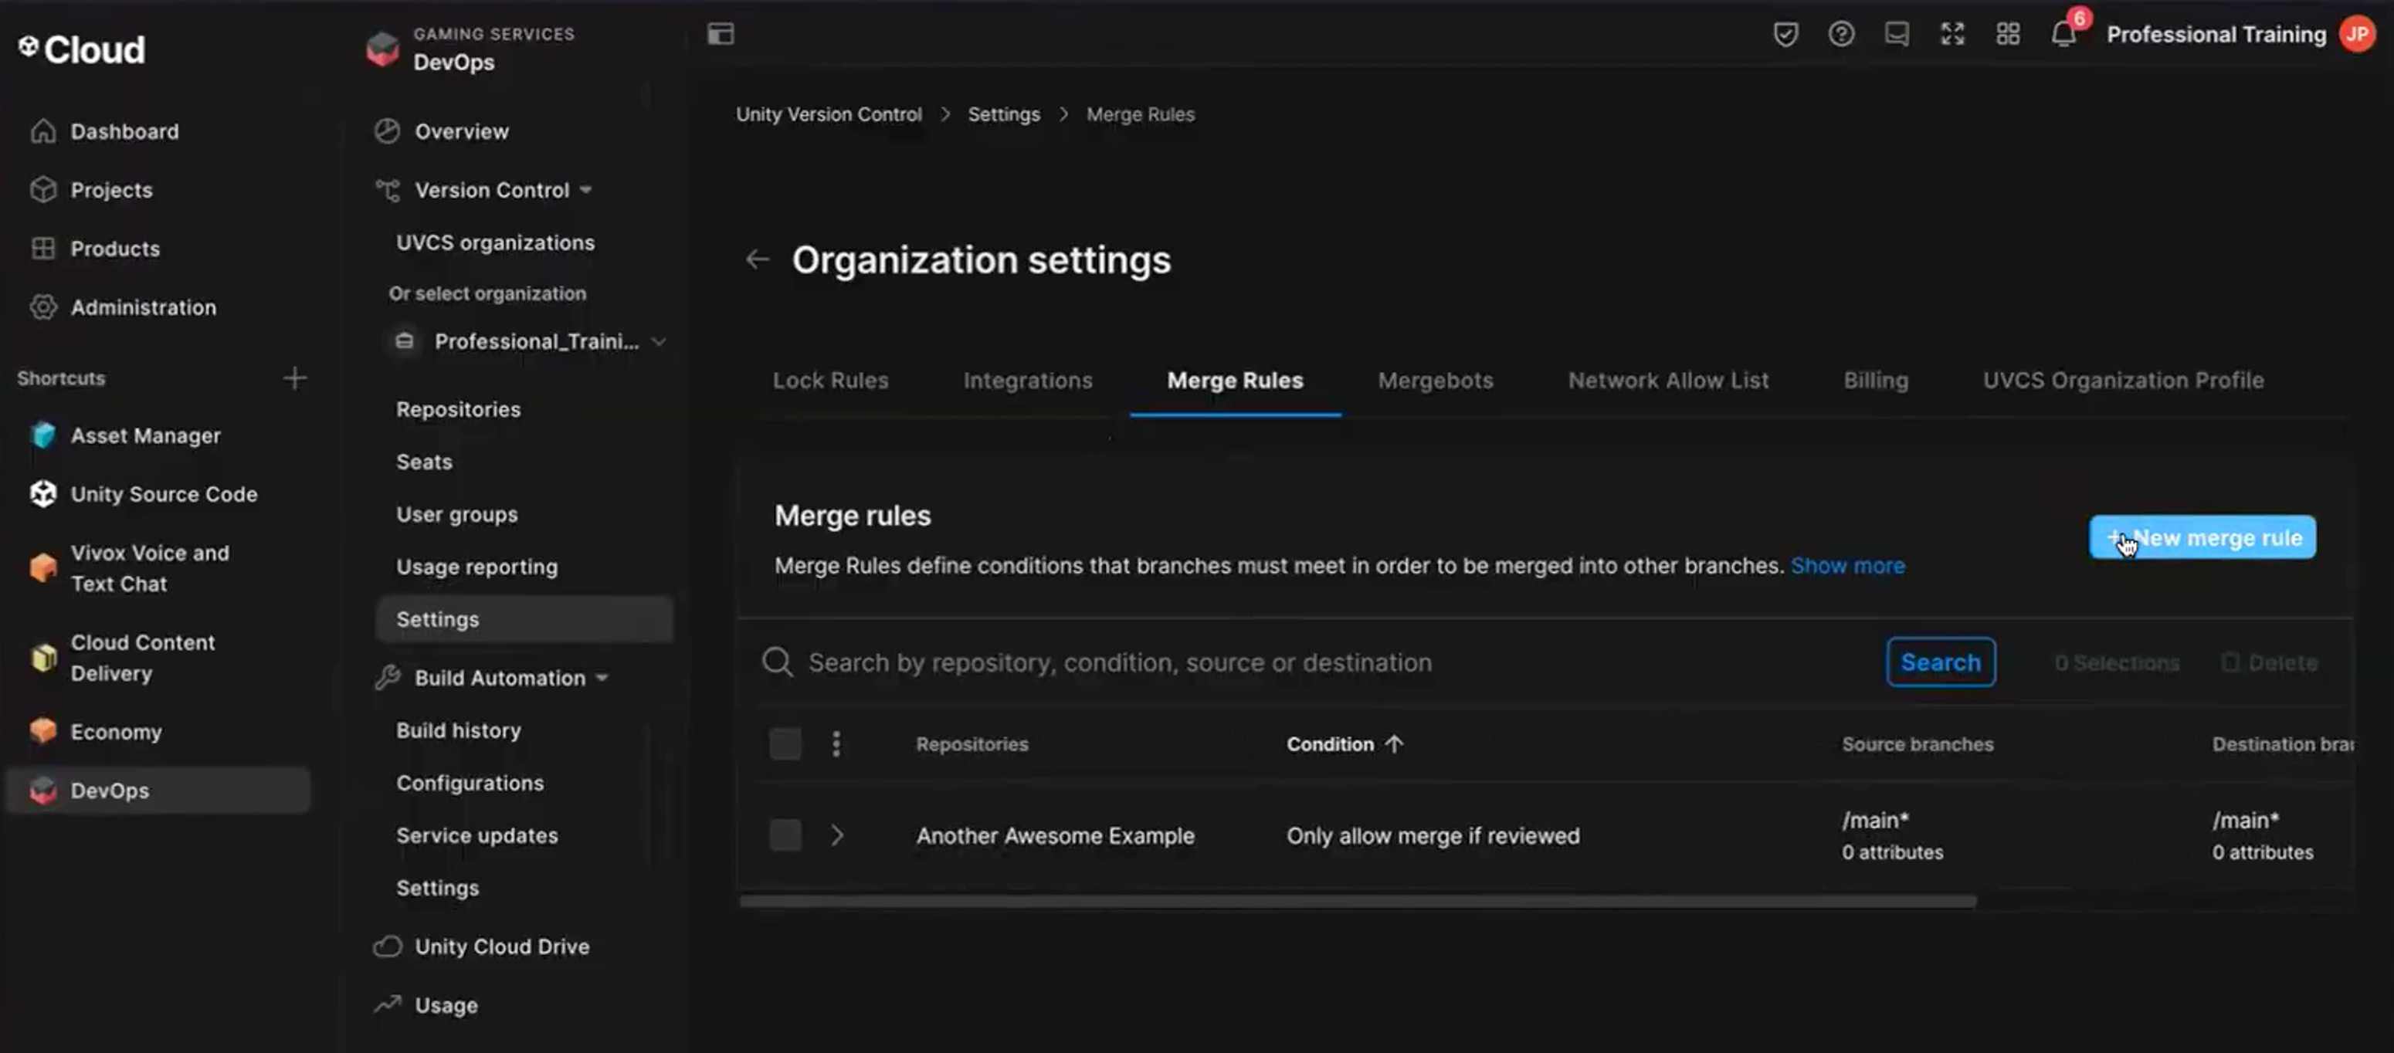This screenshot has height=1053, width=2394.
Task: Open the Mergebots tab
Action: click(x=1435, y=380)
